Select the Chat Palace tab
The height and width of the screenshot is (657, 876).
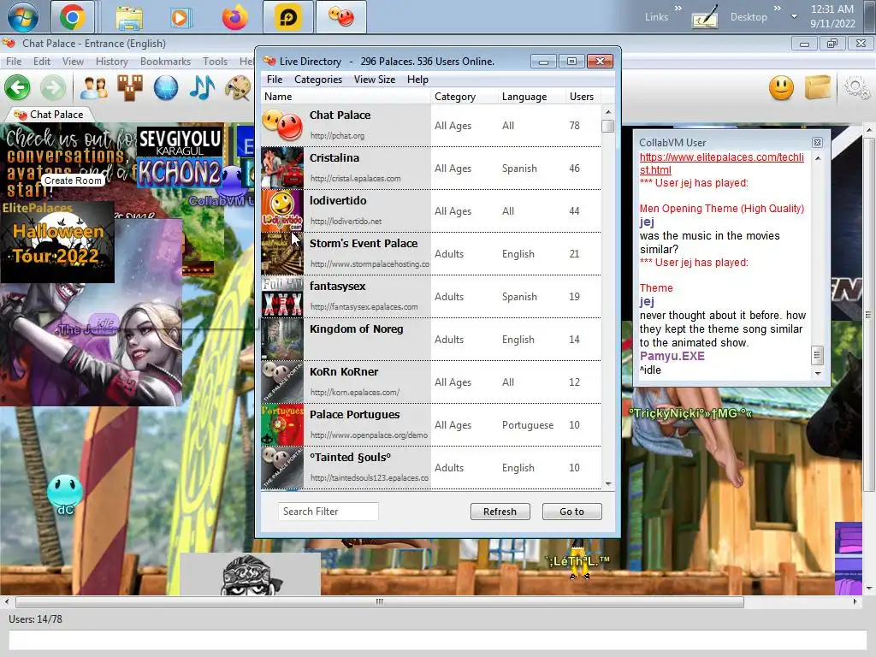coord(49,115)
